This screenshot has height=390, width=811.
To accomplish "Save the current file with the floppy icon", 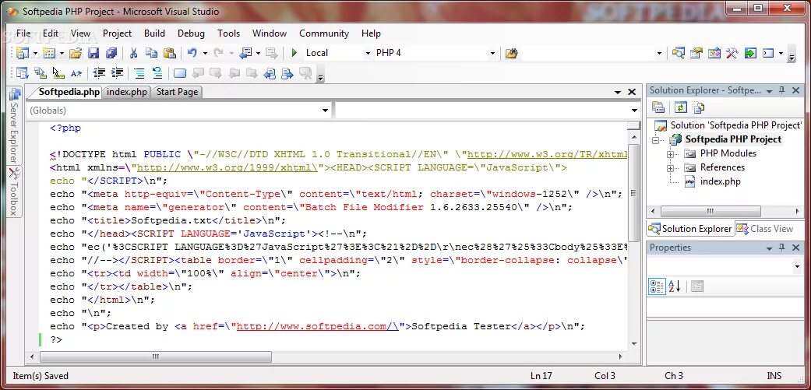I will [93, 53].
